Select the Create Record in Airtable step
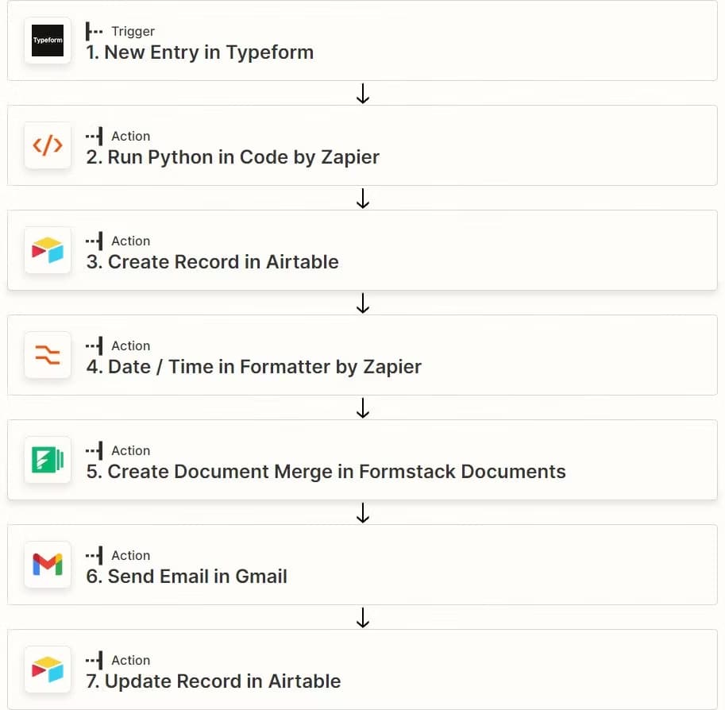 [213, 262]
